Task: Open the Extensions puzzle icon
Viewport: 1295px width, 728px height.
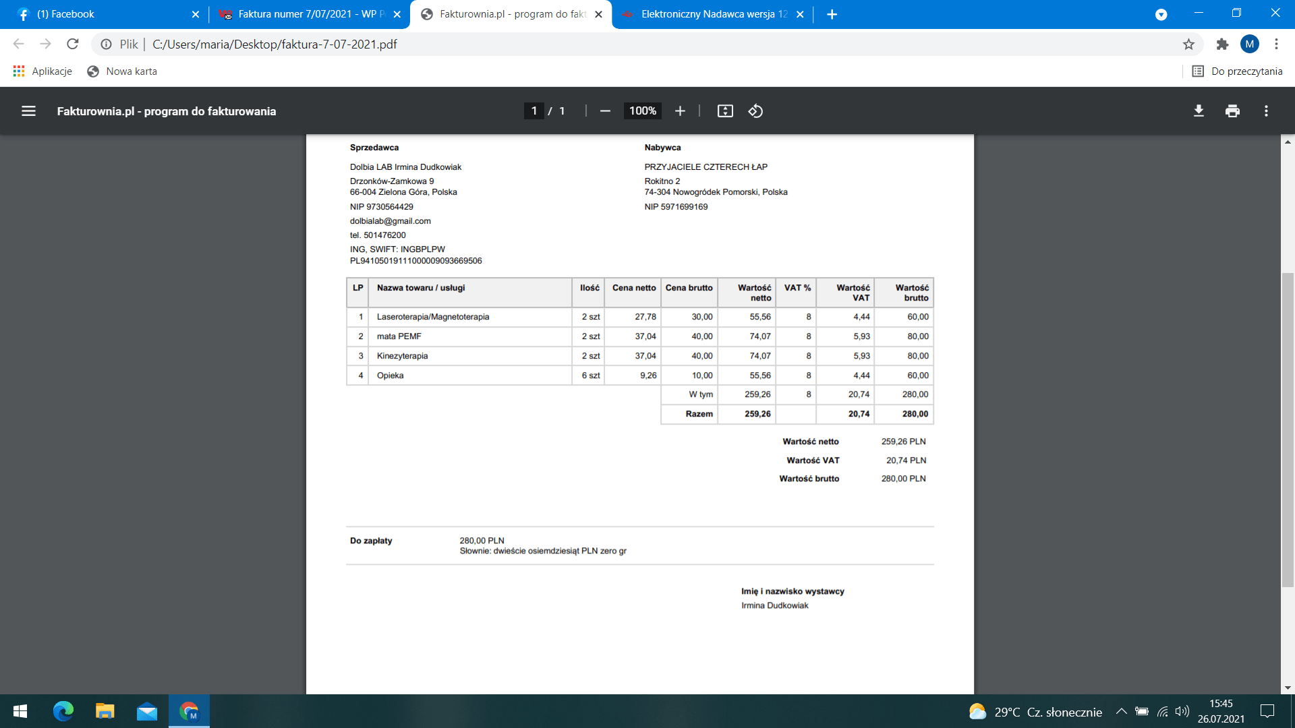Action: (1222, 44)
